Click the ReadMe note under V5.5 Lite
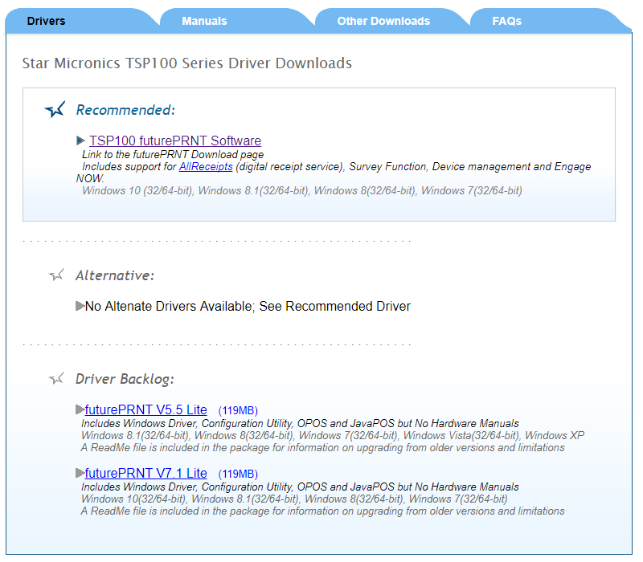This screenshot has width=643, height=562. tap(322, 448)
